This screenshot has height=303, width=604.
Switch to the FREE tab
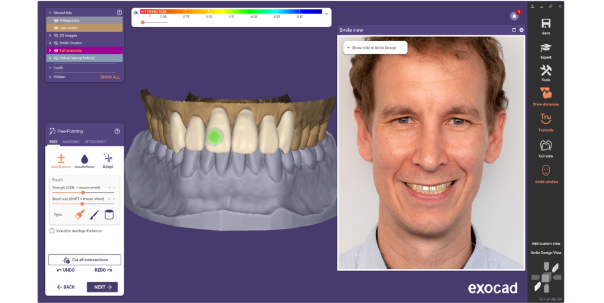tap(54, 142)
